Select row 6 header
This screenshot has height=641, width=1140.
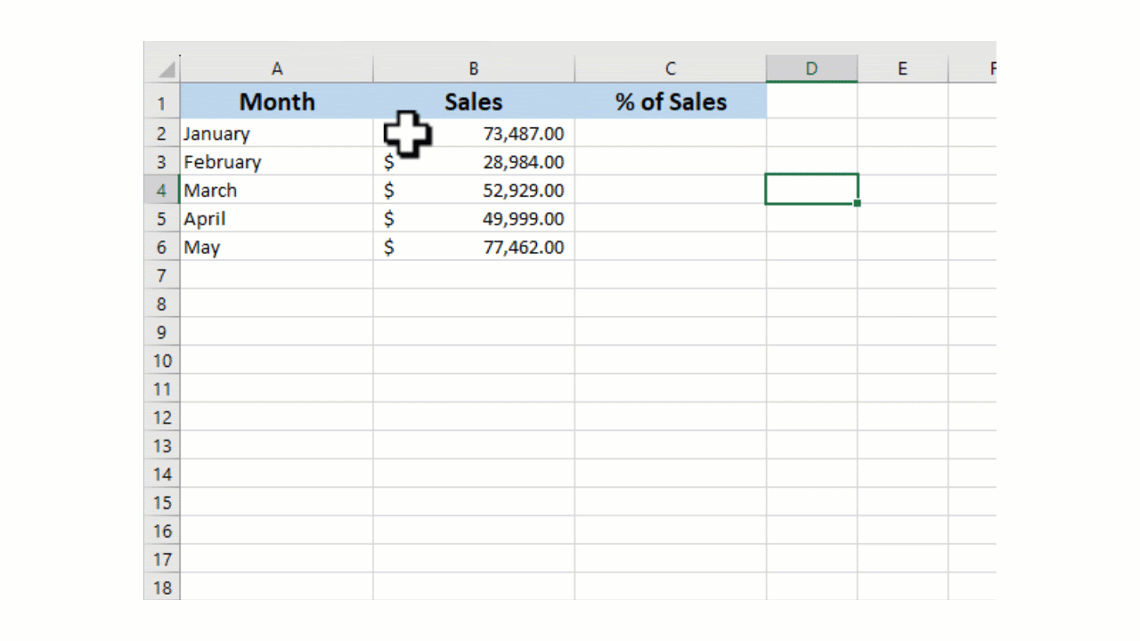point(161,247)
